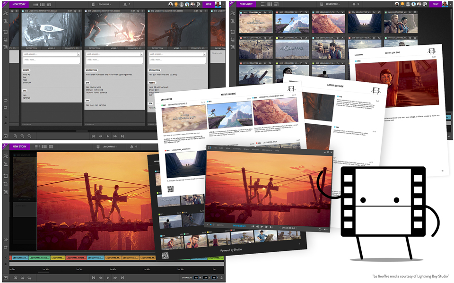Switch to grid view in top-right window

[x=263, y=4]
